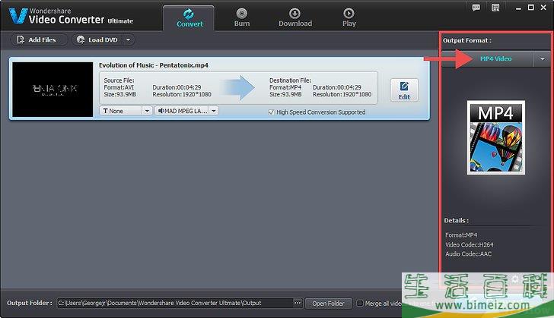Click the MP4 format preview image
This screenshot has height=318, width=554.
(495, 137)
